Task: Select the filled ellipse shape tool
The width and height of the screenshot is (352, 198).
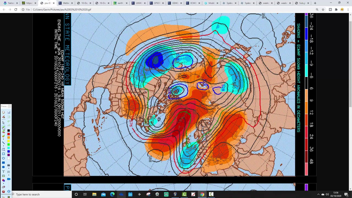Action: point(3,167)
